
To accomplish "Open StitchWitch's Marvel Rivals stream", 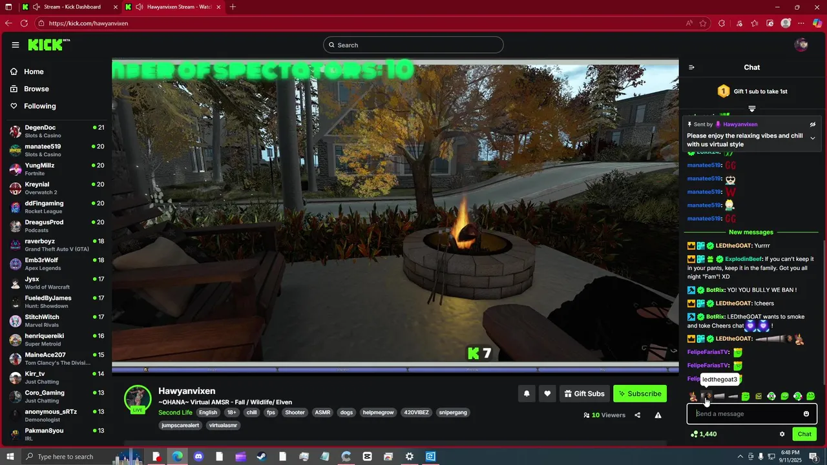I will pyautogui.click(x=57, y=321).
